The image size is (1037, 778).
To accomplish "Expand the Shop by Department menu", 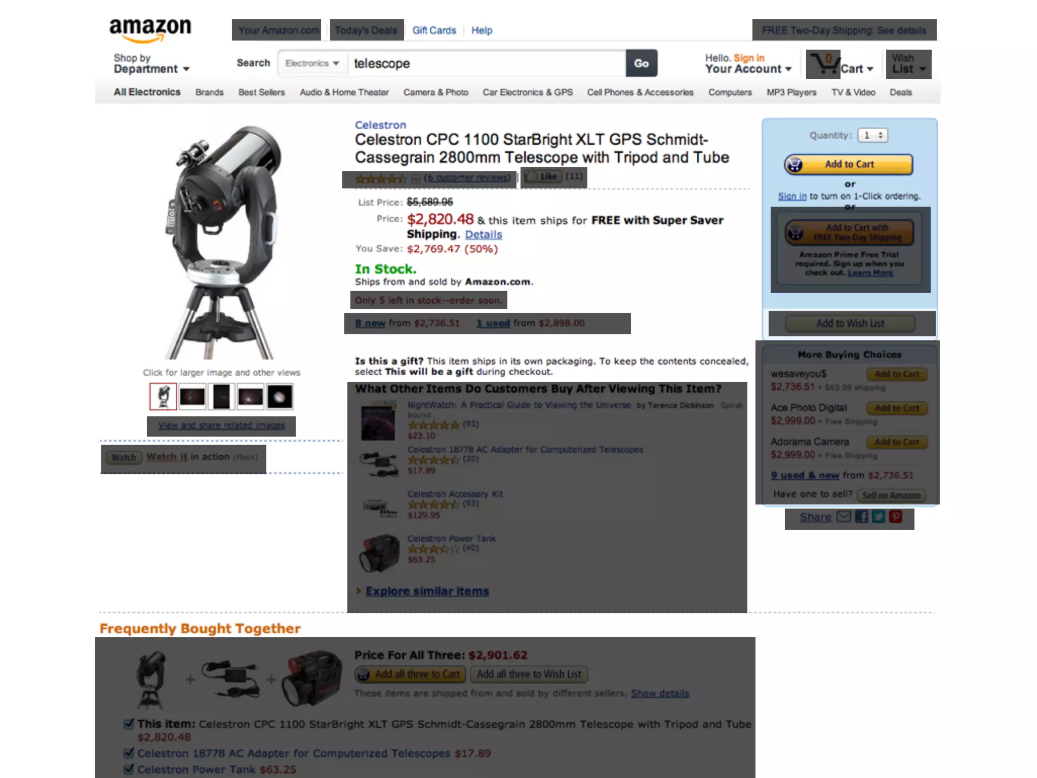I will coord(151,64).
